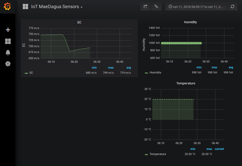Open the Temperature panel title menu
Image resolution: width=242 pixels, height=166 pixels.
point(186,83)
